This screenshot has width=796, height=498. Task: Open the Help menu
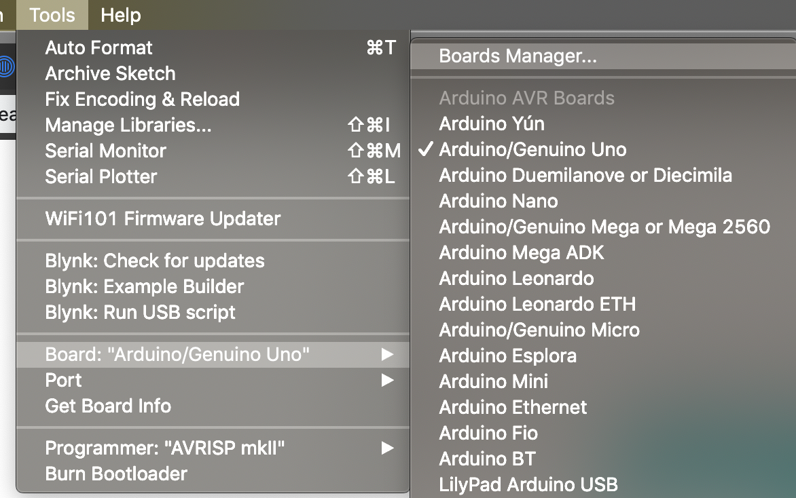(x=120, y=15)
